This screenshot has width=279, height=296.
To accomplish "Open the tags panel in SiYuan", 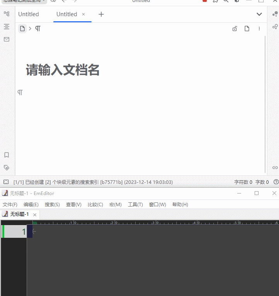I will tap(7, 168).
